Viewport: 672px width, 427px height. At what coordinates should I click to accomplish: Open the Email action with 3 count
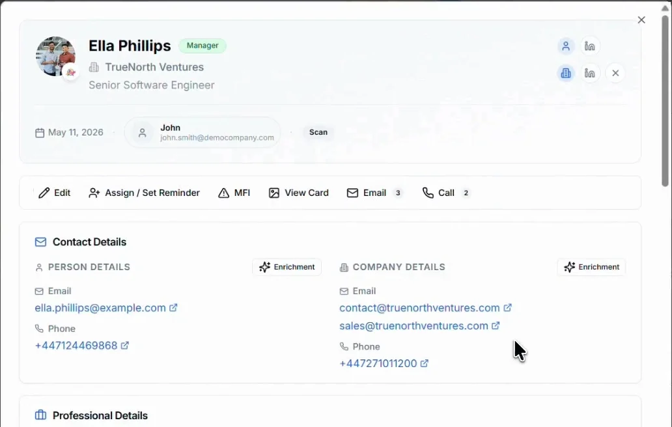(x=374, y=193)
